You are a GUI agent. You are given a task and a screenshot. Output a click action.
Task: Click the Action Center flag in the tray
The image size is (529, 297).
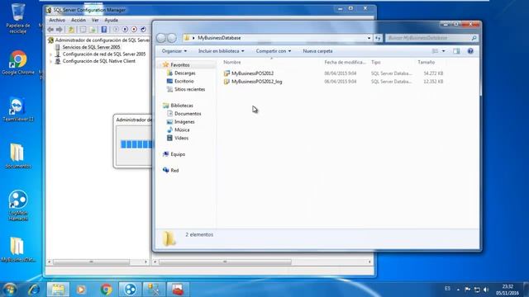[x=467, y=290]
